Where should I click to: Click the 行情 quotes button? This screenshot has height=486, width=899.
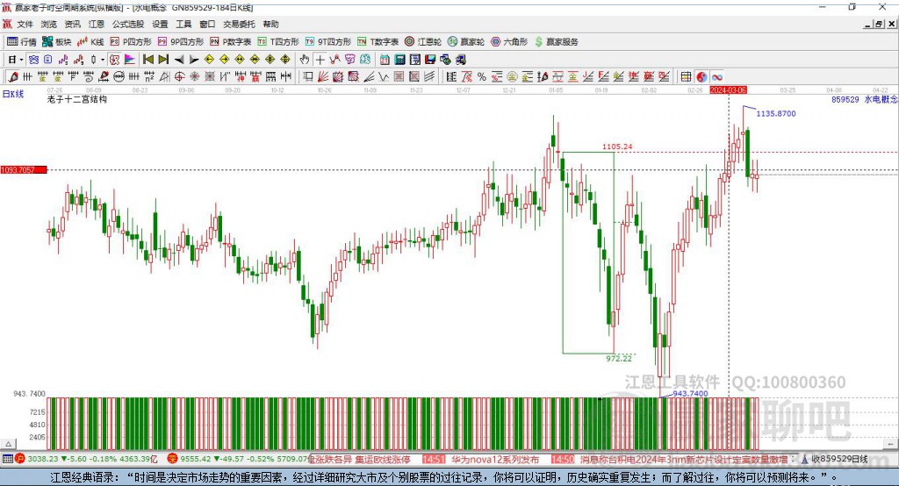(x=21, y=42)
